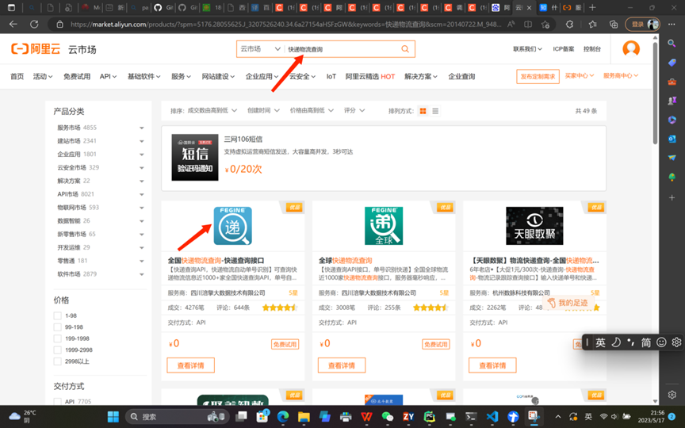
Task: Open 价格由高到低 sort dropdown
Action: point(312,110)
